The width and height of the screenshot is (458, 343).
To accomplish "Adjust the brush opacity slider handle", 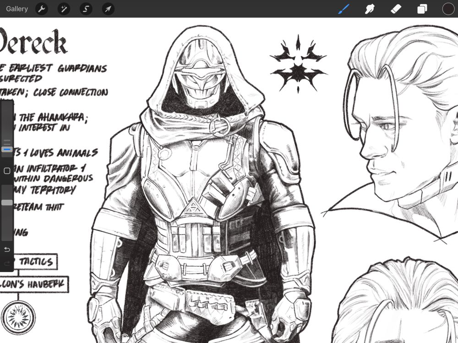I will click(7, 203).
